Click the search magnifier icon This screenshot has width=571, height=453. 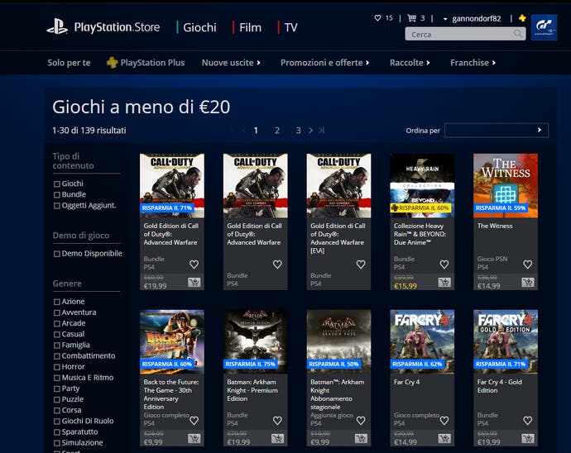517,34
